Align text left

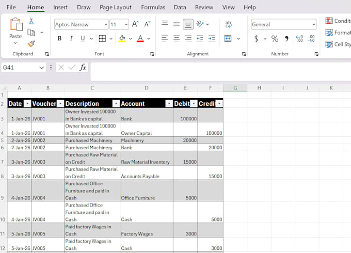pyautogui.click(x=165, y=39)
